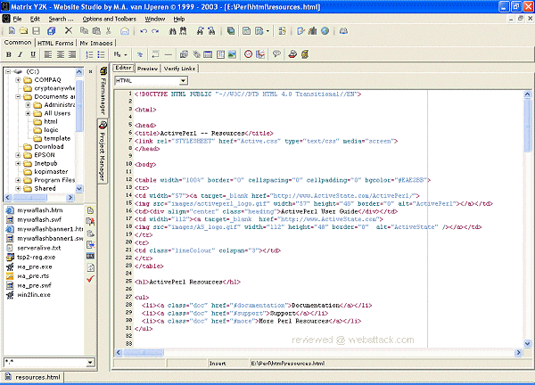Insert a horizontal rule with the line icon
This screenshot has height=385, width=535.
click(169, 54)
